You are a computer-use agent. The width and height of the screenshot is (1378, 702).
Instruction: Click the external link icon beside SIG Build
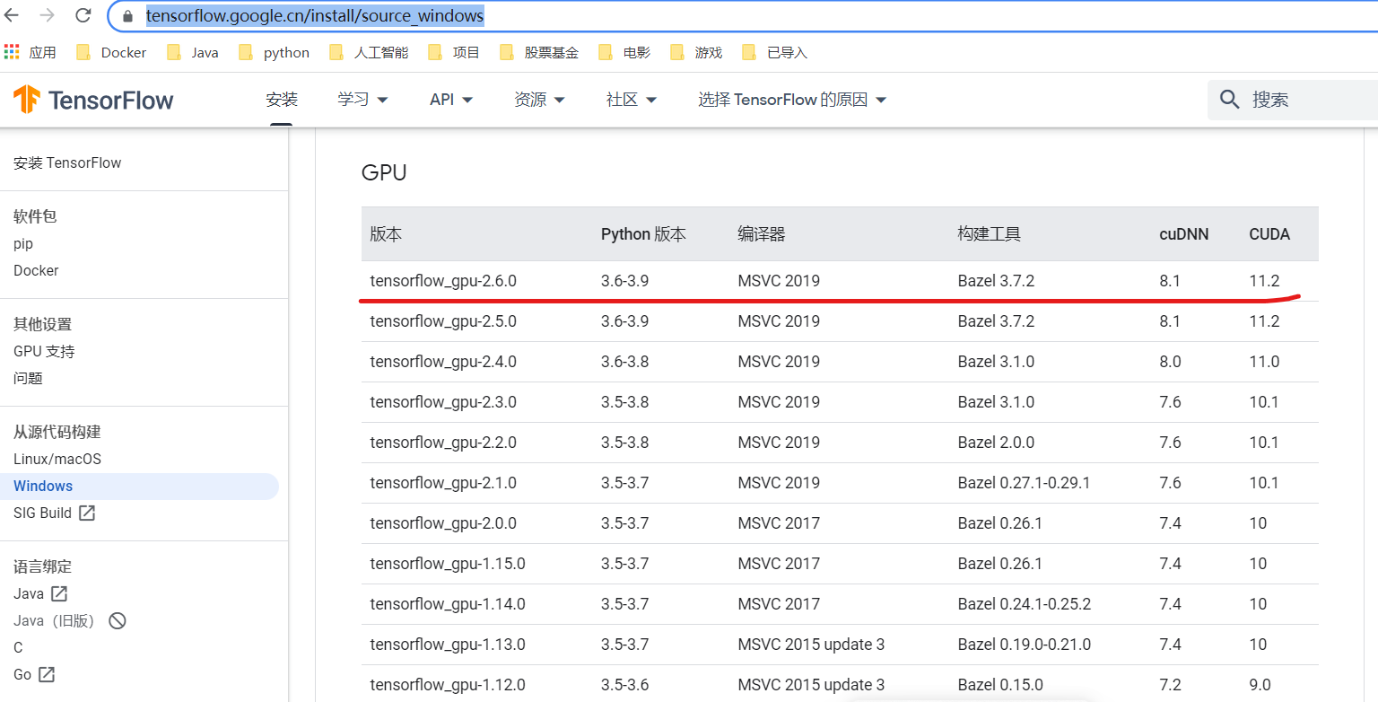(x=87, y=513)
